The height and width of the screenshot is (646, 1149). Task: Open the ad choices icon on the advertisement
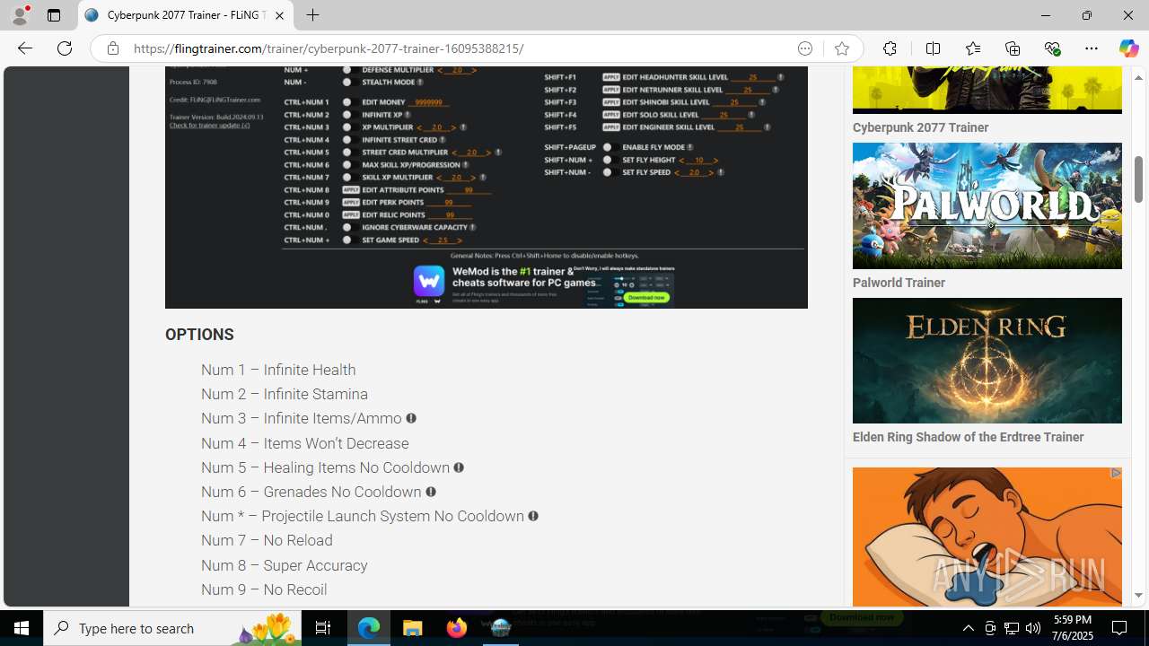pos(1116,473)
